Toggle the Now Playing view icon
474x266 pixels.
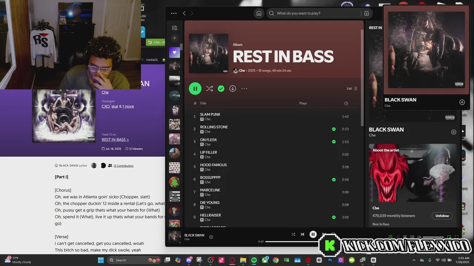(390, 237)
